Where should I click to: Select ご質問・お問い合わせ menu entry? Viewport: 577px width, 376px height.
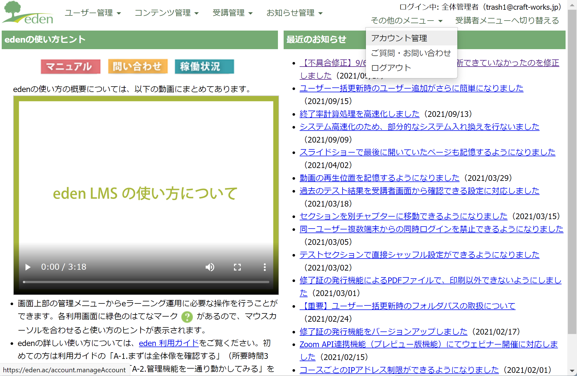click(411, 53)
